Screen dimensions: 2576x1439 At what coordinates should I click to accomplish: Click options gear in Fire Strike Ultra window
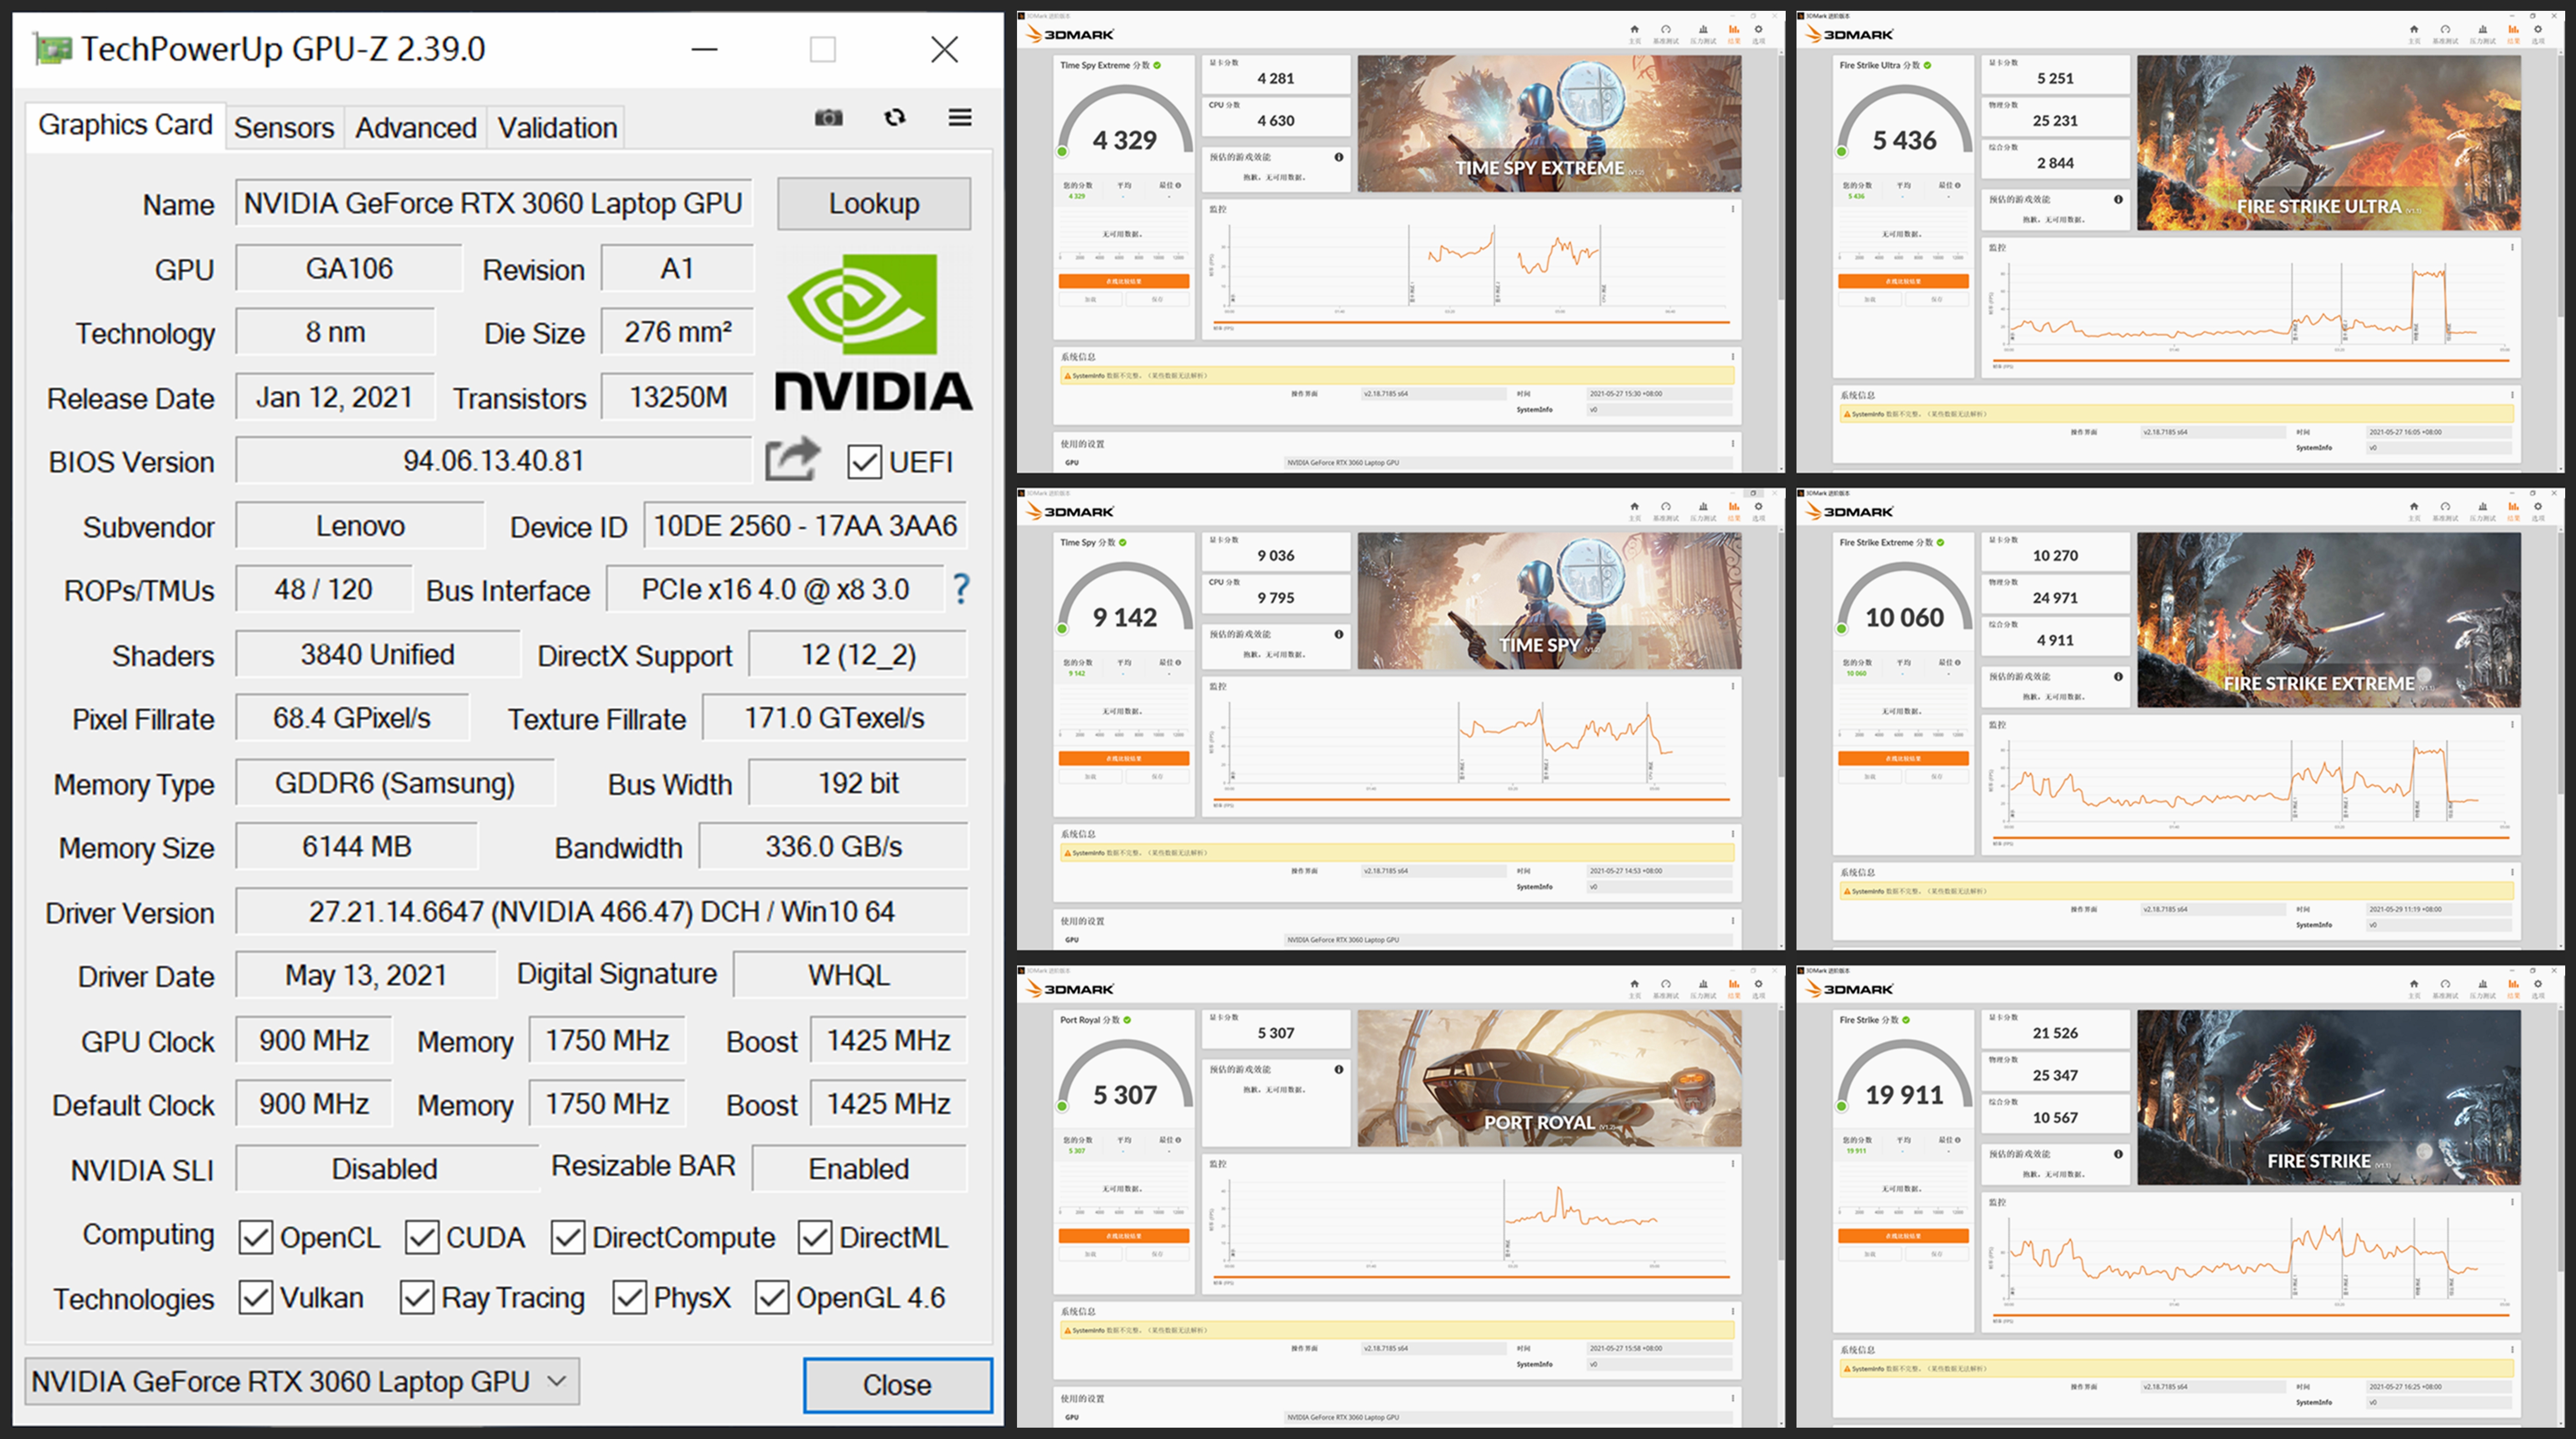2537,30
